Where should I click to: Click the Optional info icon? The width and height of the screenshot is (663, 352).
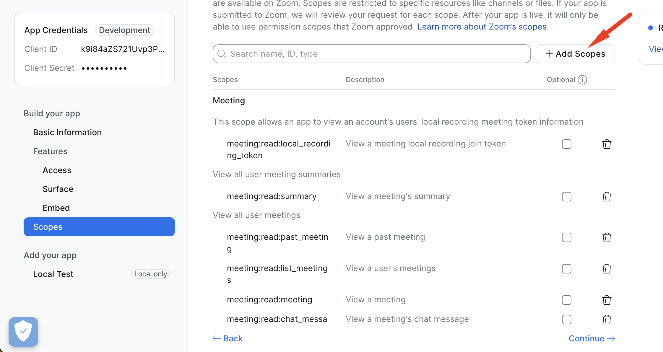point(582,80)
